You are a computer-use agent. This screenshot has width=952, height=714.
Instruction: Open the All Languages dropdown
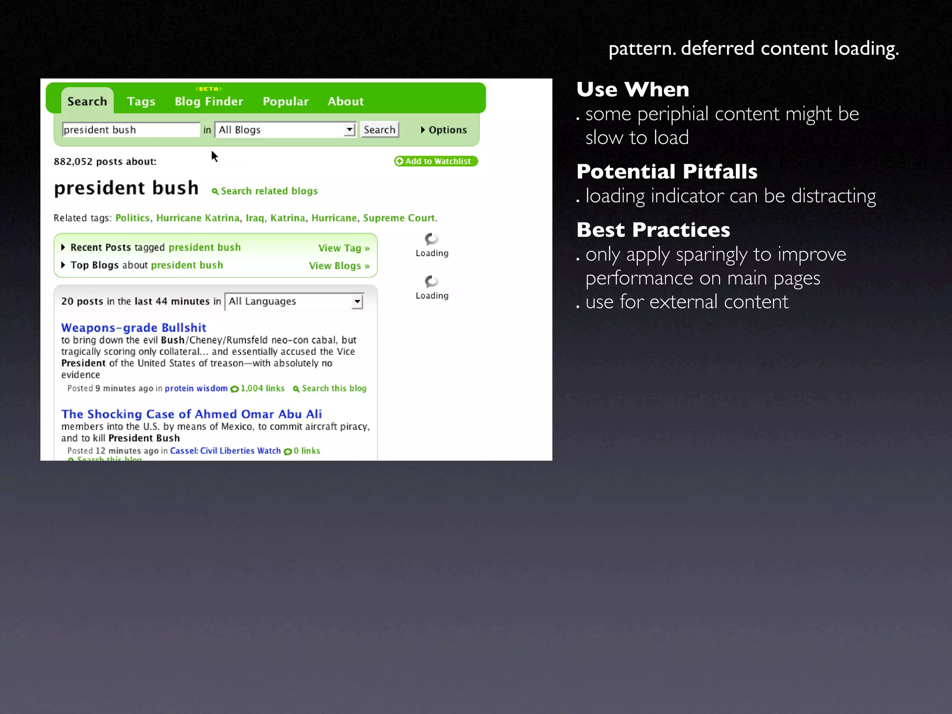294,301
